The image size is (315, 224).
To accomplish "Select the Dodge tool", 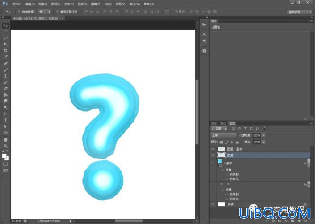I will click(x=5, y=107).
